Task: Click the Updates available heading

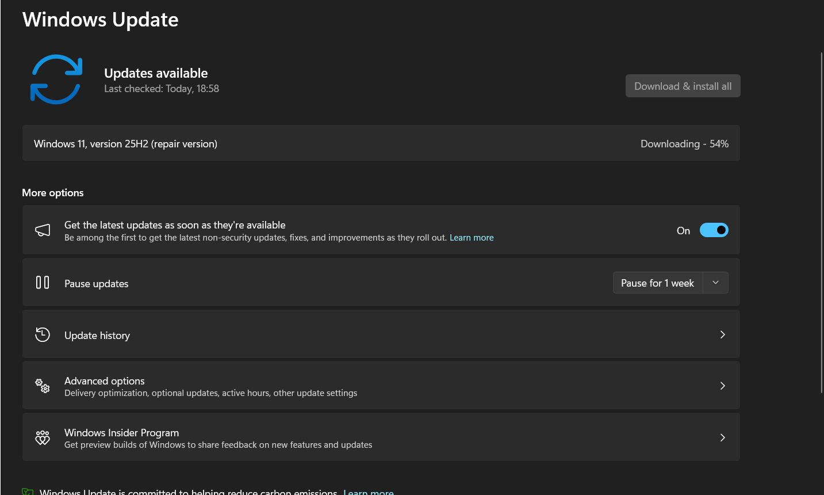Action: [156, 73]
